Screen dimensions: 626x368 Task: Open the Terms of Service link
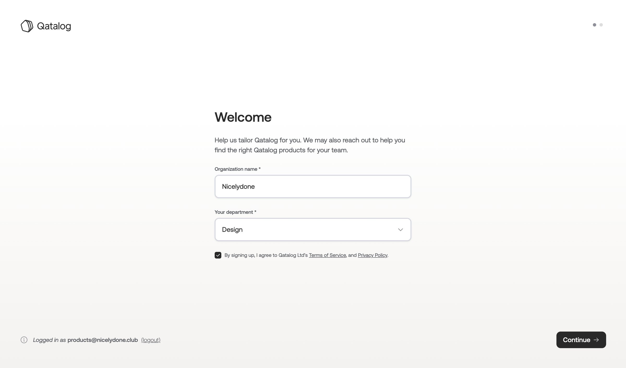point(327,255)
